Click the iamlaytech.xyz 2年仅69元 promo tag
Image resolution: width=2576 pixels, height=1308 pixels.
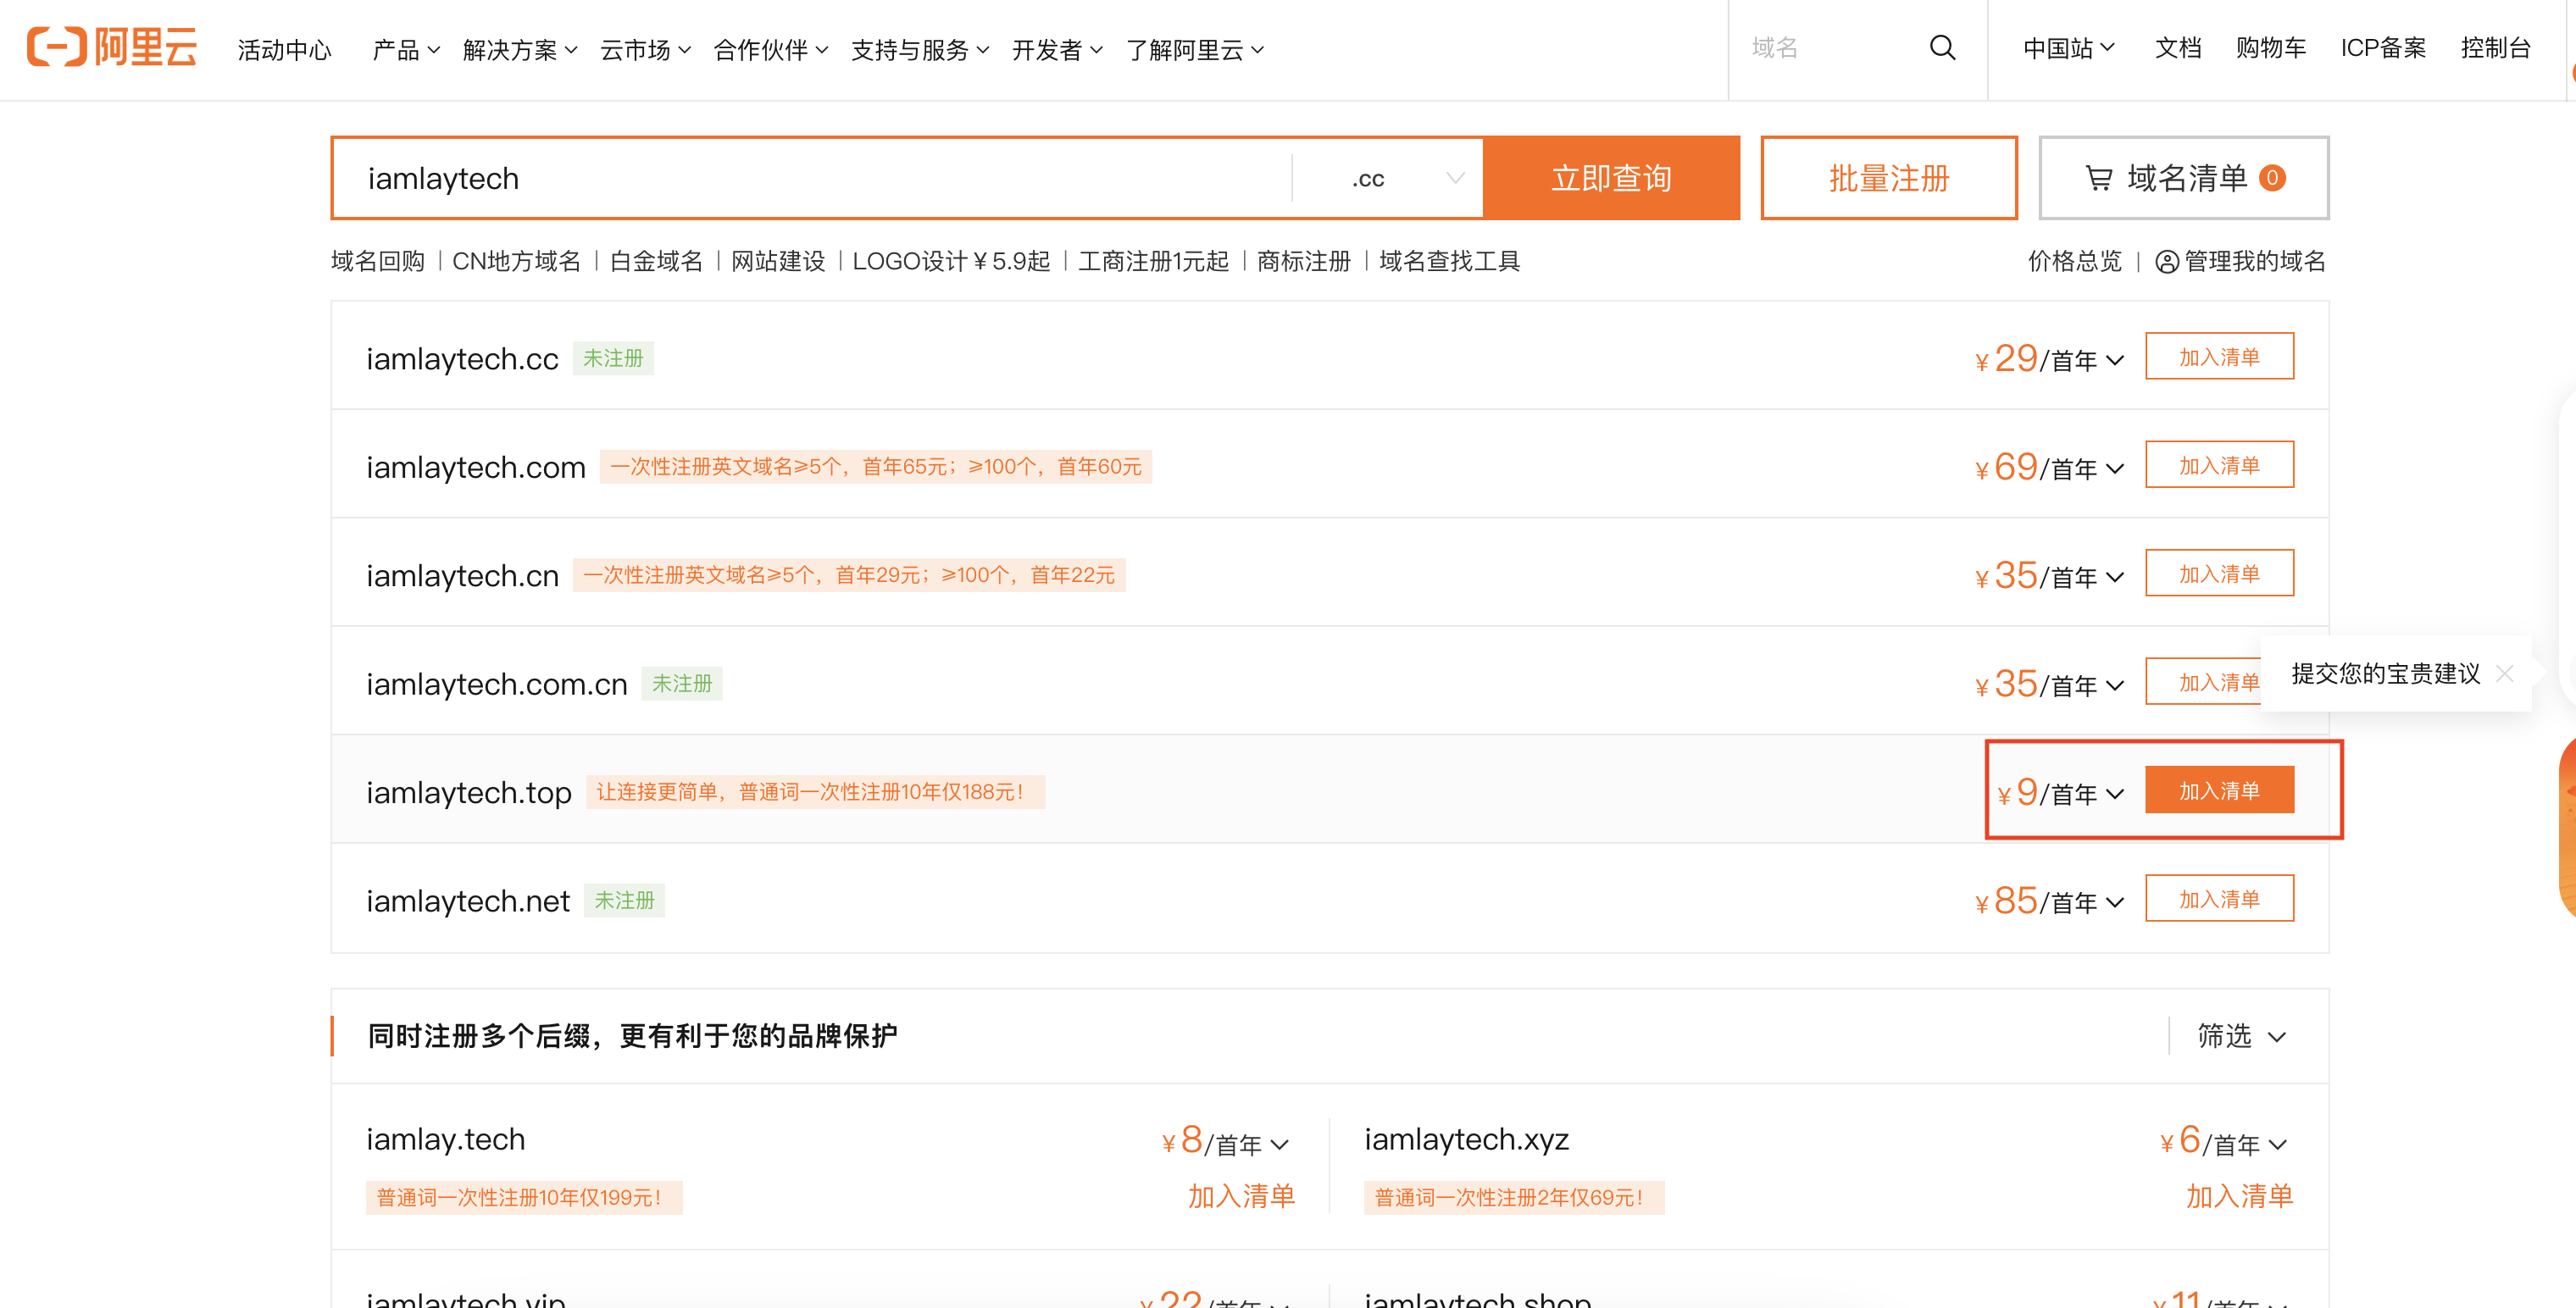1514,1197
